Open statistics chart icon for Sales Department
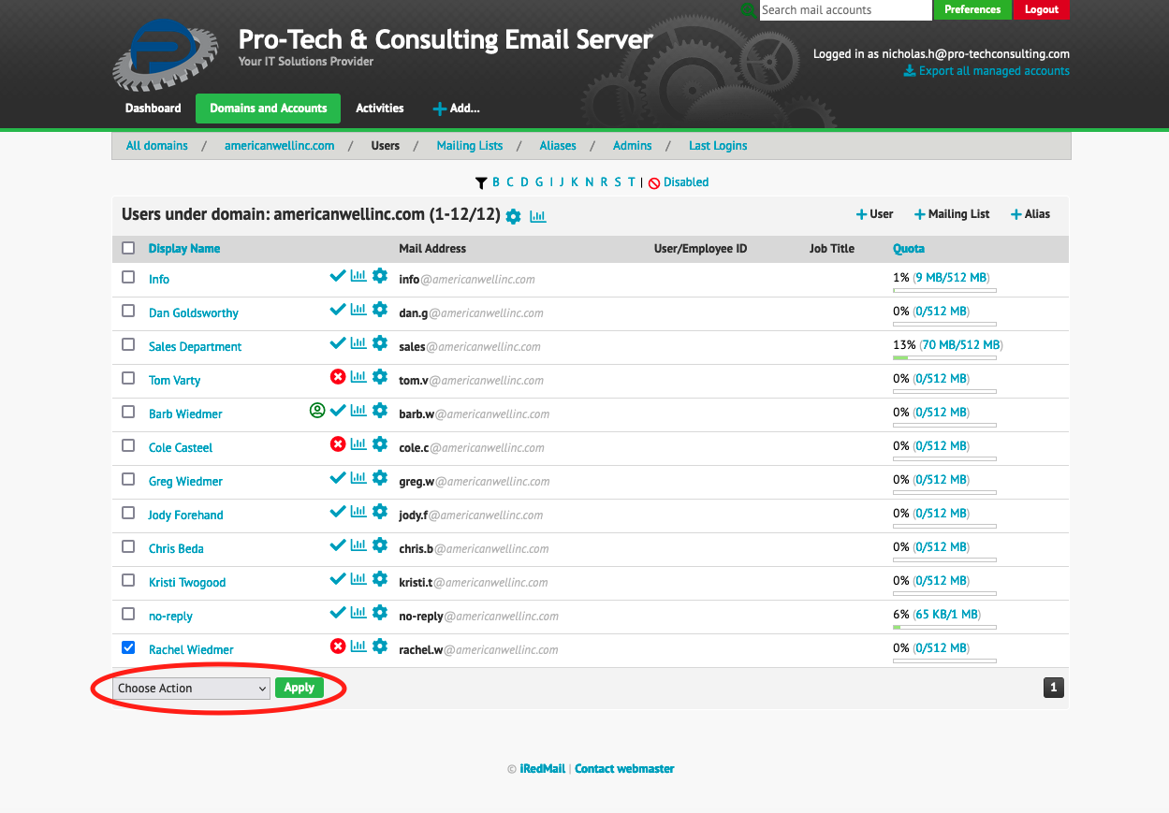This screenshot has width=1169, height=813. click(359, 342)
